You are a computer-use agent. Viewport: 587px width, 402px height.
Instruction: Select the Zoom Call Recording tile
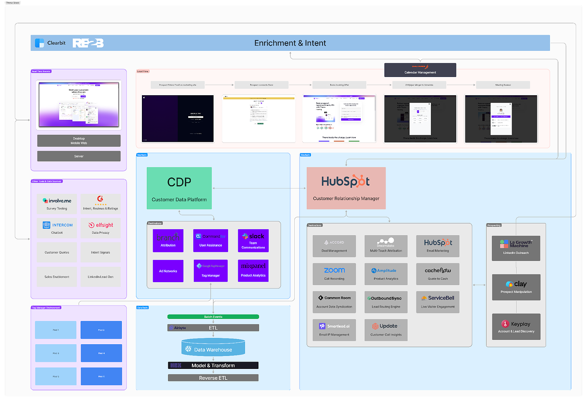[x=334, y=274]
